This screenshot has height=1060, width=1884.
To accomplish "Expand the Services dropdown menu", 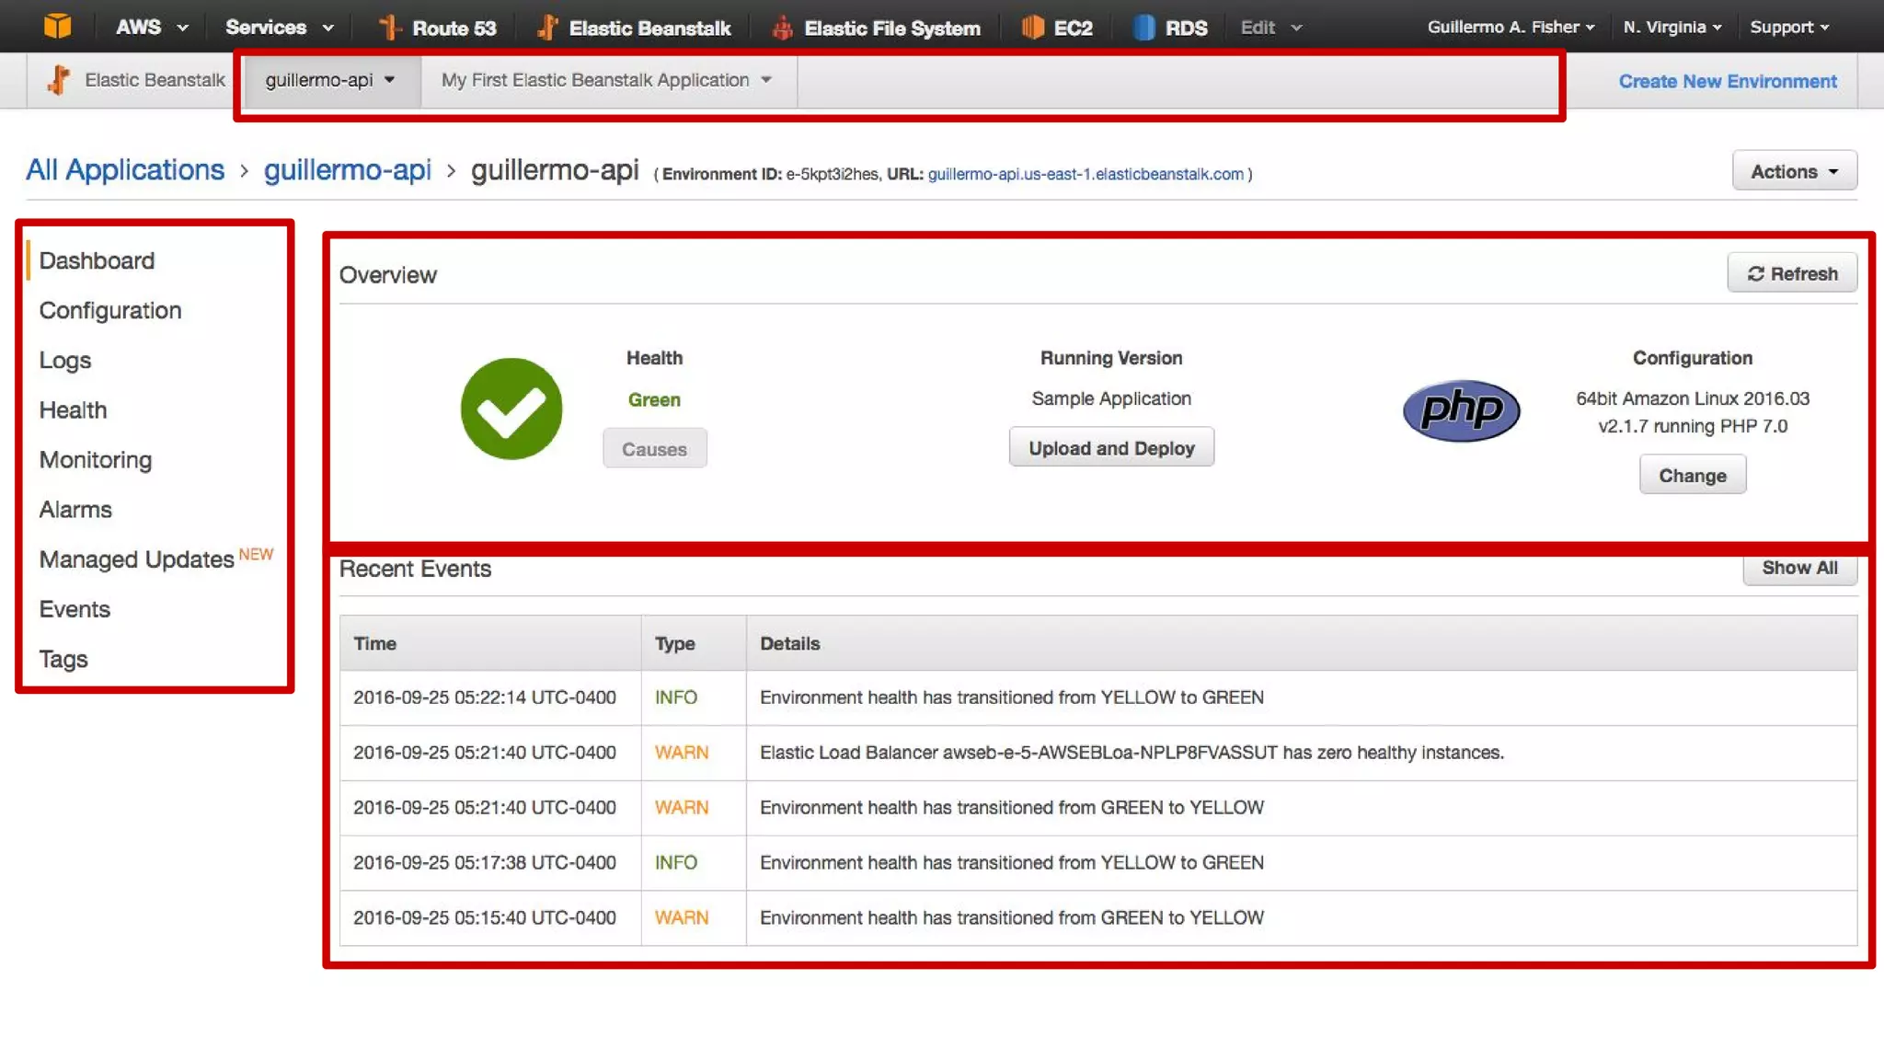I will point(279,28).
